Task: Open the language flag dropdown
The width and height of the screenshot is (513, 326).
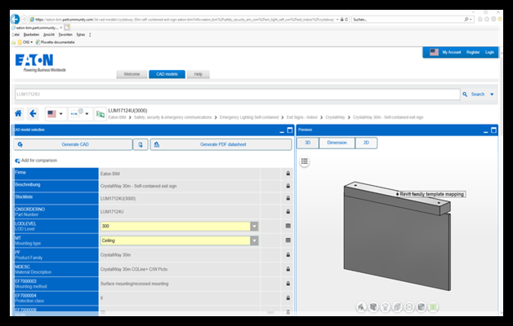Action: (x=56, y=113)
